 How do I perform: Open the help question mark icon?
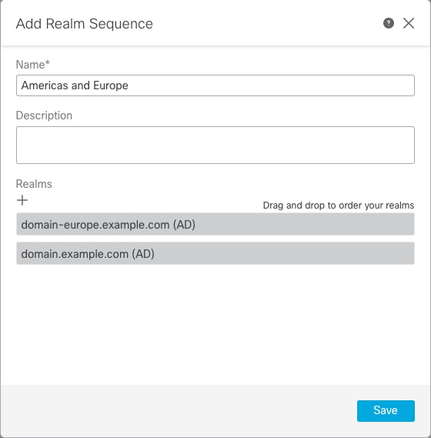coord(388,23)
